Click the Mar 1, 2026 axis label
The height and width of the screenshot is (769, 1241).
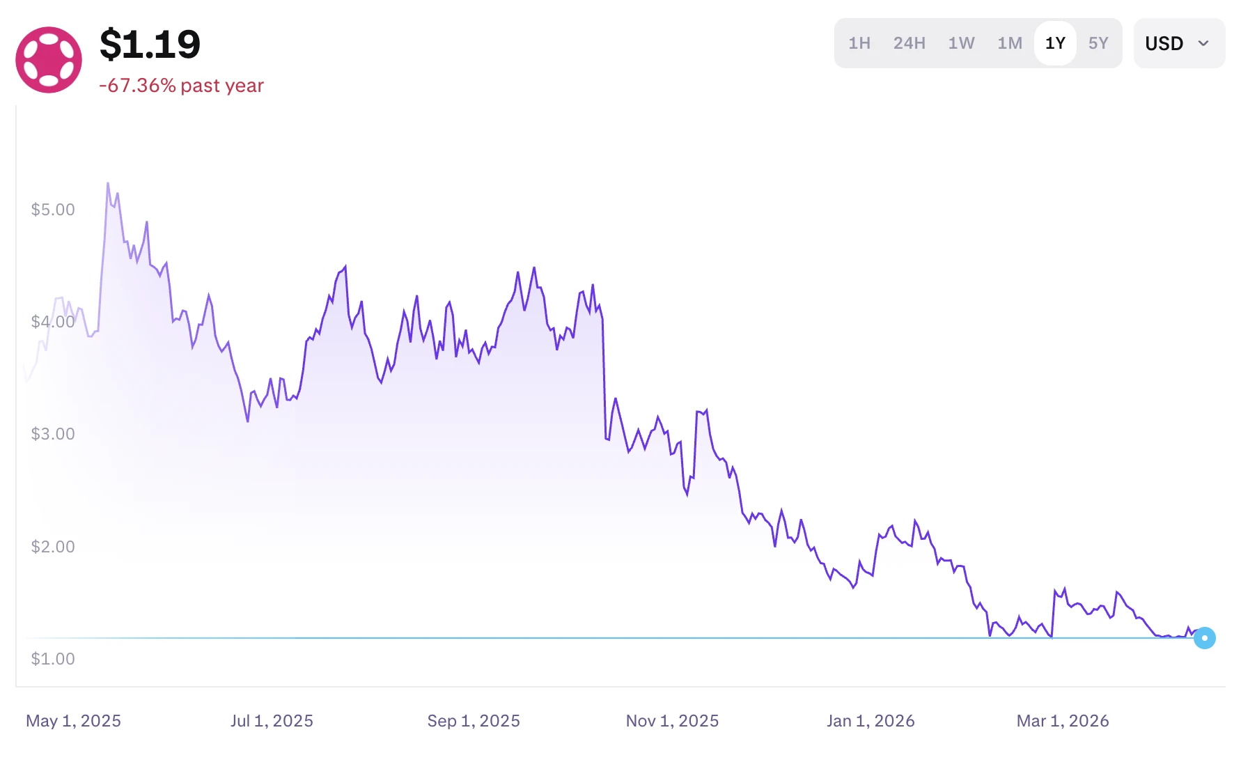coord(1063,721)
